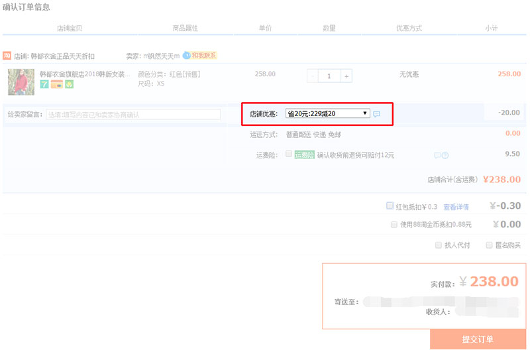Click the chat bubble icon in 运费险 row
Image resolution: width=530 pixels, height=352 pixels.
coord(437,156)
